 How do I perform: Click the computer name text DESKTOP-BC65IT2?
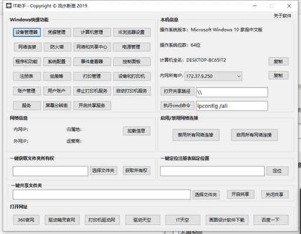tap(206, 60)
